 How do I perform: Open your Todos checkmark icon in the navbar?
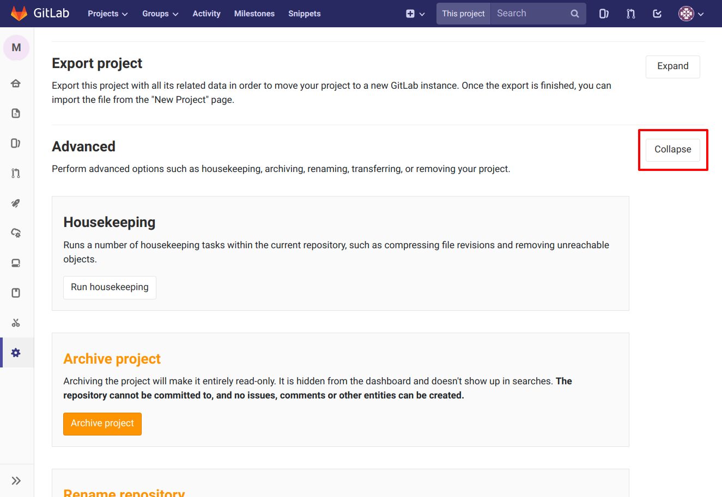pyautogui.click(x=657, y=14)
